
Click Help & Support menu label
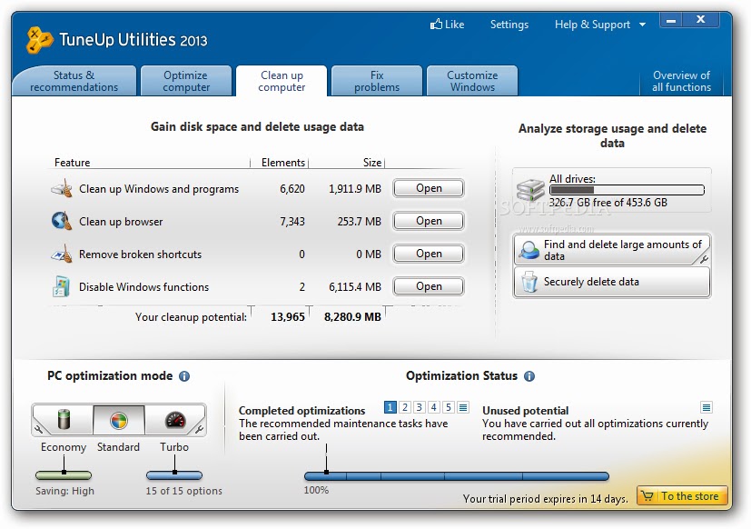coord(592,25)
